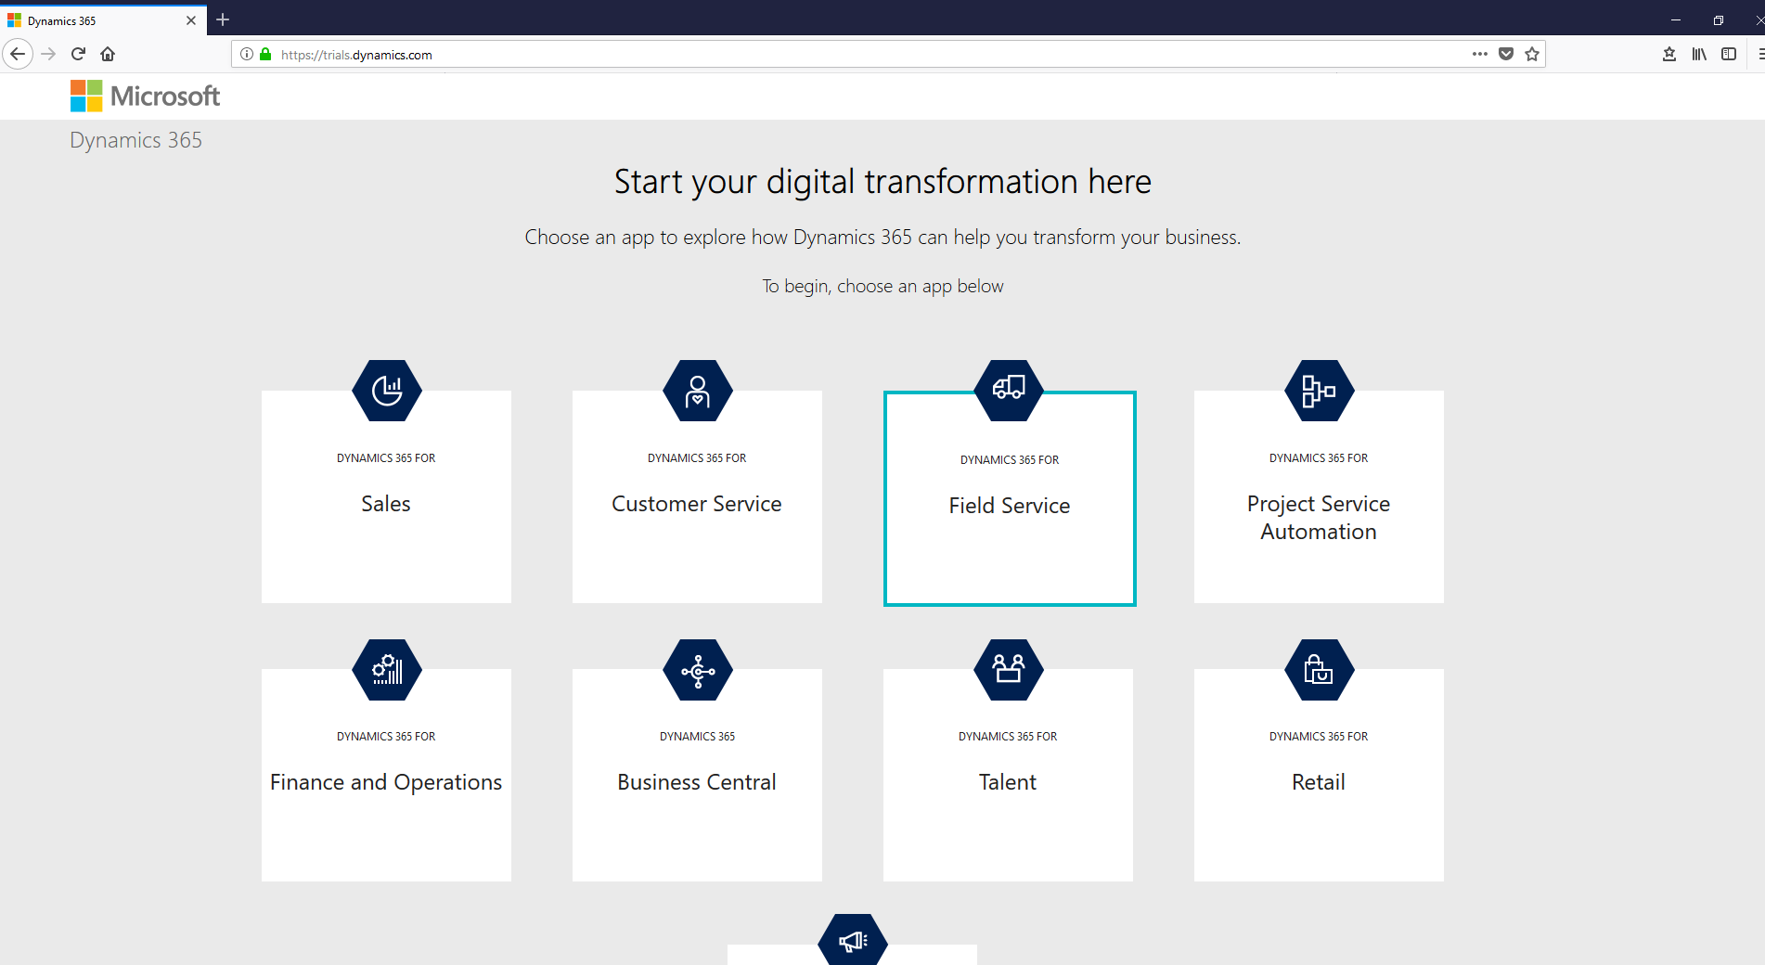
Task: Minimize the browser window
Action: click(x=1676, y=19)
